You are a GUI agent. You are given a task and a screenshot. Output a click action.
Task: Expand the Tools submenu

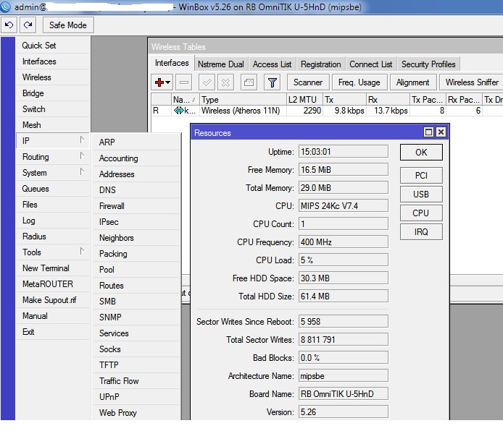53,252
